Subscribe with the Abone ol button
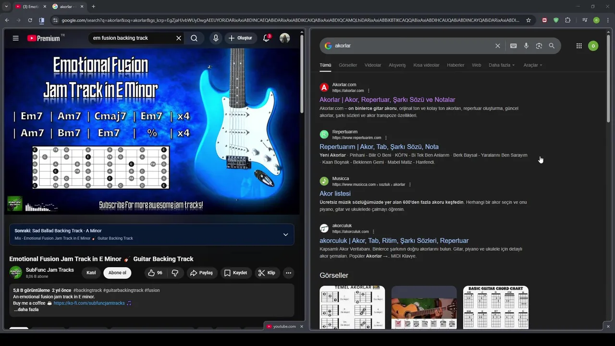Image resolution: width=615 pixels, height=346 pixels. point(117,273)
